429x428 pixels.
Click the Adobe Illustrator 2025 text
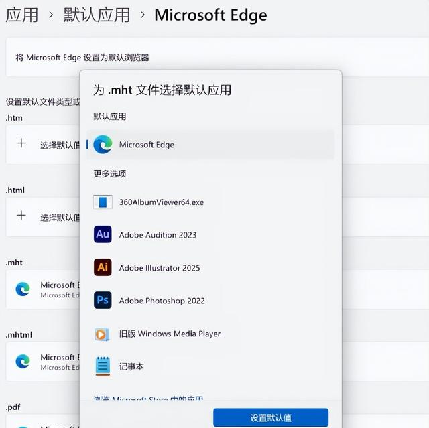coord(160,268)
